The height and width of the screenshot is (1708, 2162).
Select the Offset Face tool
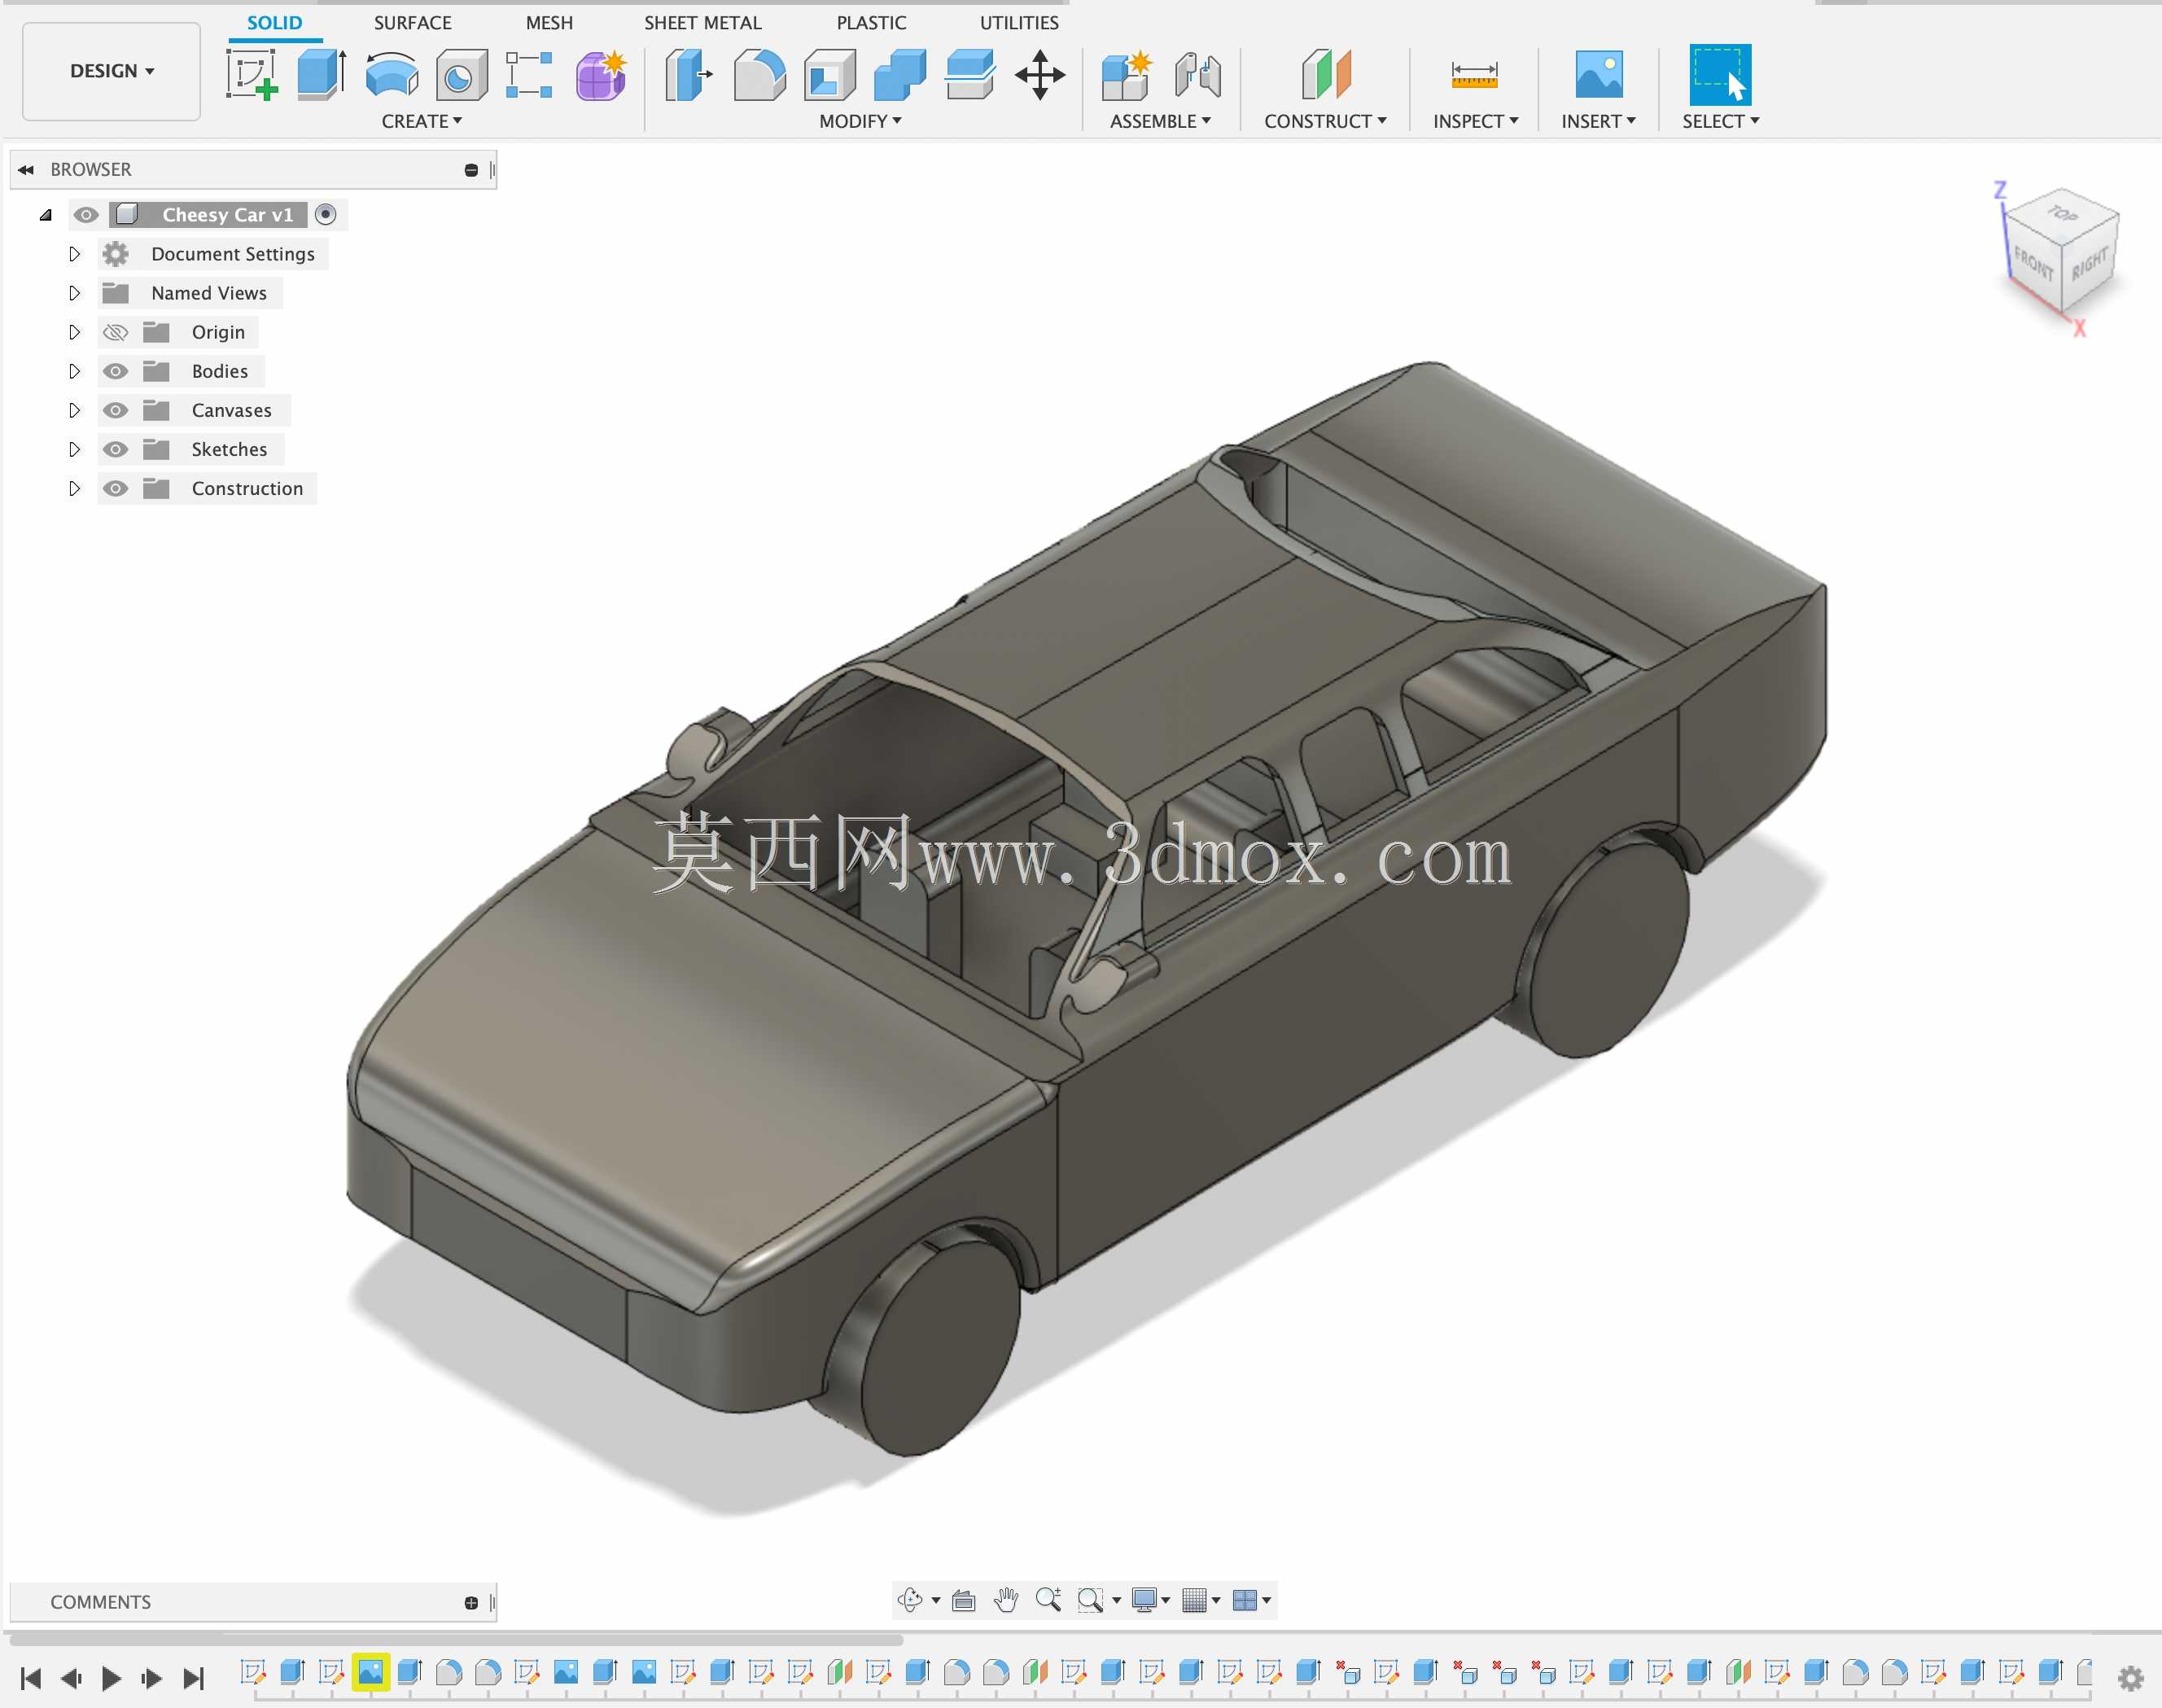tap(969, 75)
